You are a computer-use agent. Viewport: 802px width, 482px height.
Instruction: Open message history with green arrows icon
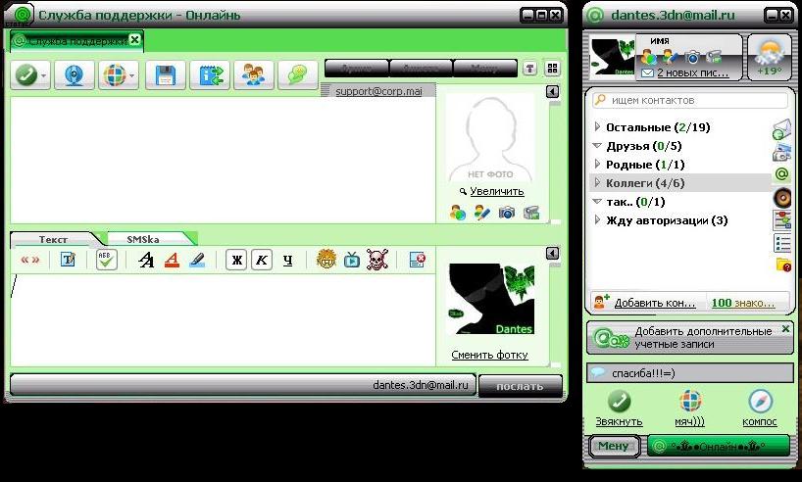[x=210, y=75]
